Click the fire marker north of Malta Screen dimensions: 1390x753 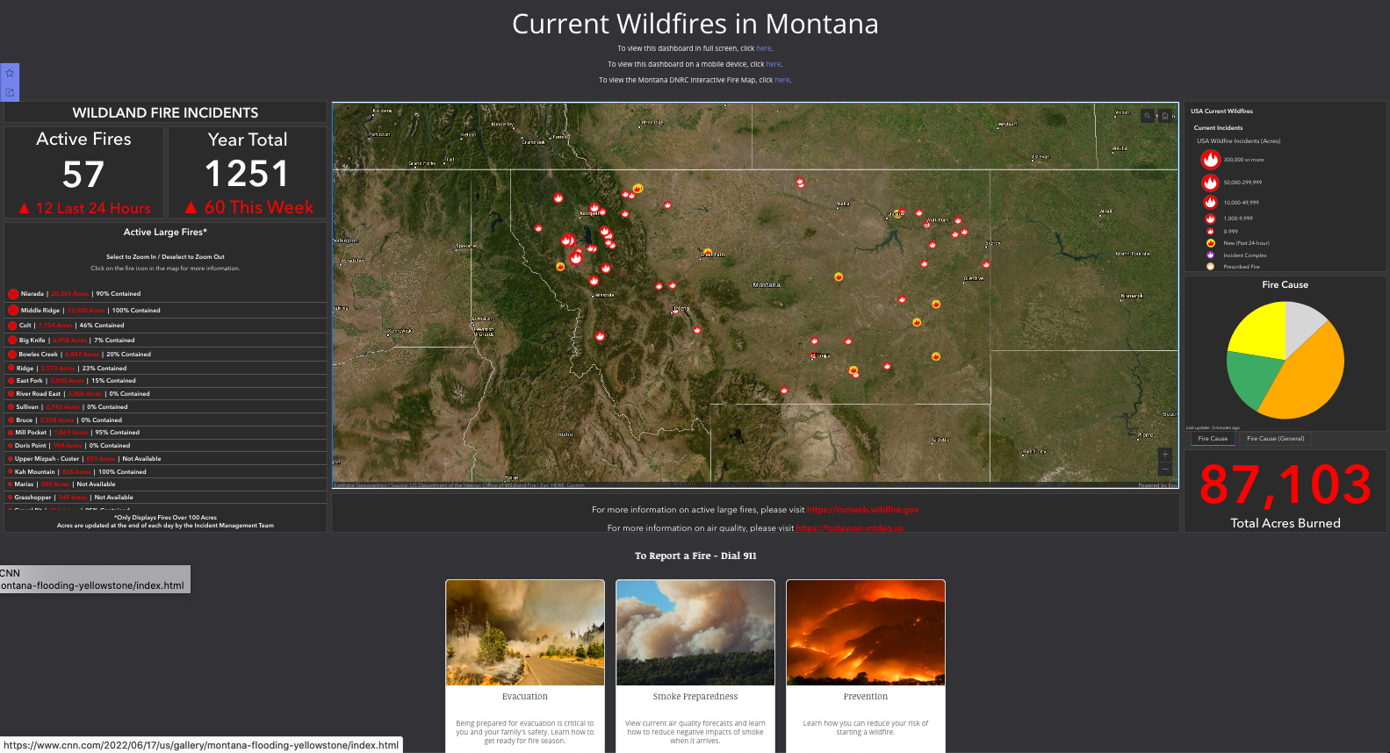[800, 183]
